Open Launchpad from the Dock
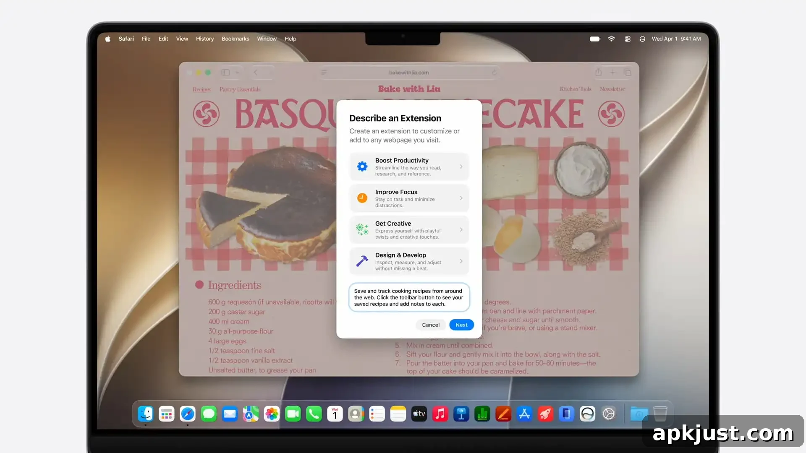The width and height of the screenshot is (806, 453). pyautogui.click(x=167, y=414)
